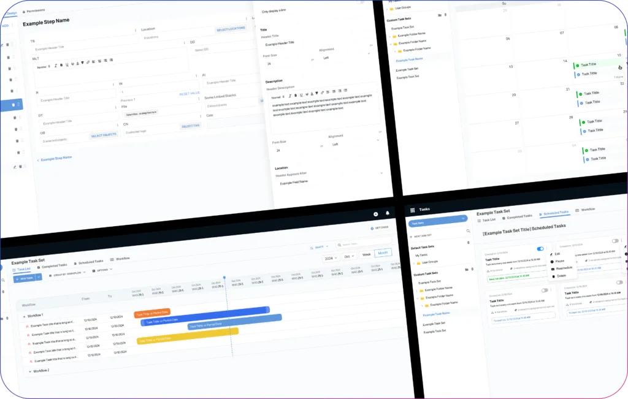Click the underline icon in the Description toolbar
The height and width of the screenshot is (399, 628).
[x=301, y=95]
